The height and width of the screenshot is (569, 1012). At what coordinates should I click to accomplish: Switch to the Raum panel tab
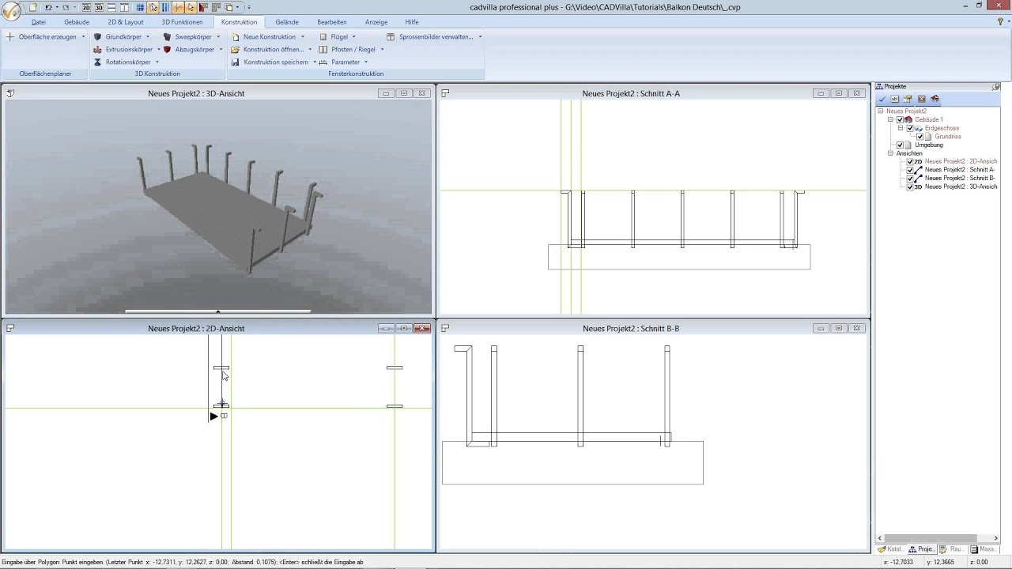pyautogui.click(x=952, y=549)
